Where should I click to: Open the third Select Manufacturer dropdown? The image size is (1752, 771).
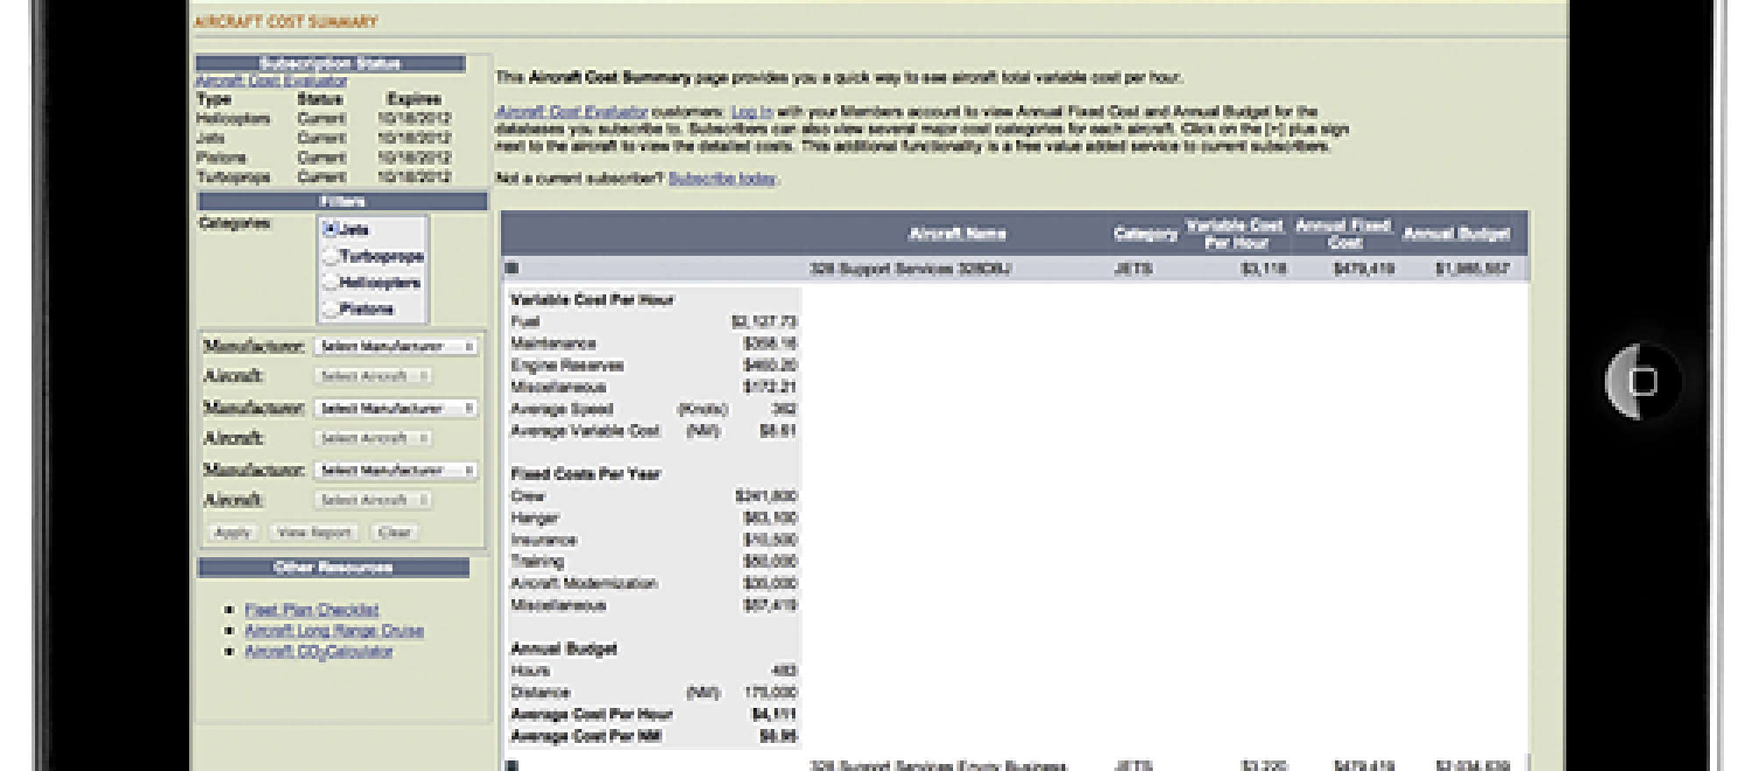pos(395,470)
